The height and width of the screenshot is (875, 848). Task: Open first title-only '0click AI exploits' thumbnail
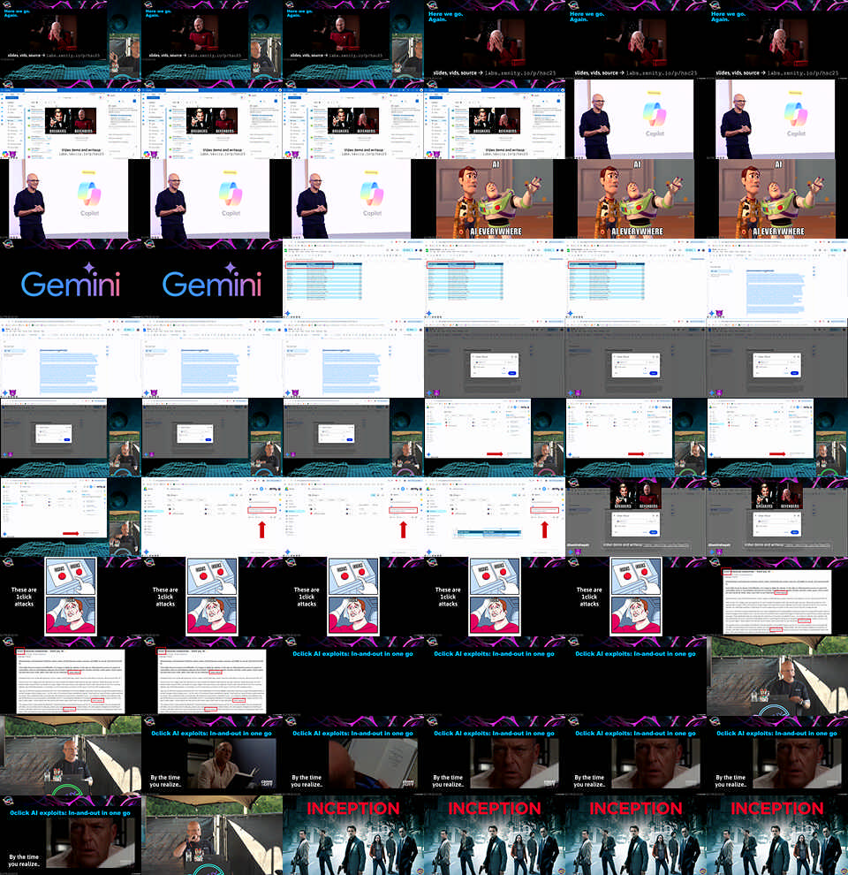click(x=353, y=676)
